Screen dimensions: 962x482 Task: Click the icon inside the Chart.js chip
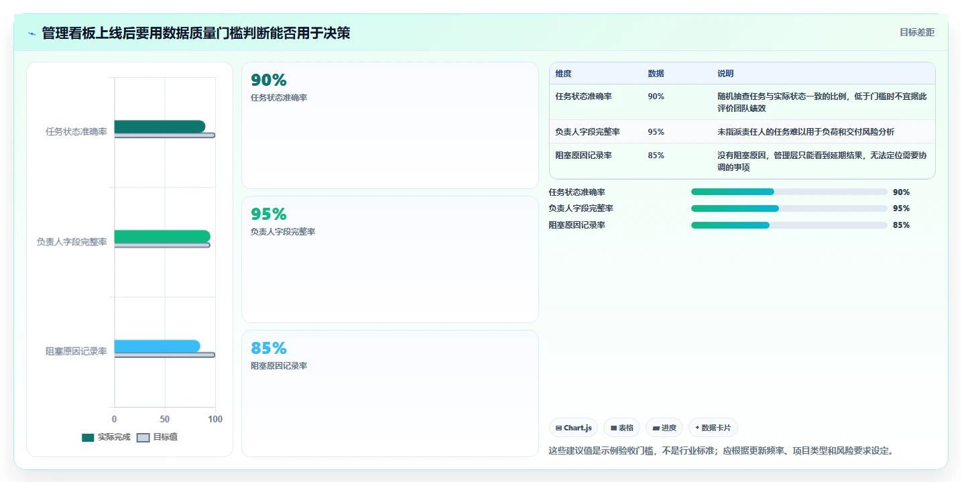tap(558, 428)
